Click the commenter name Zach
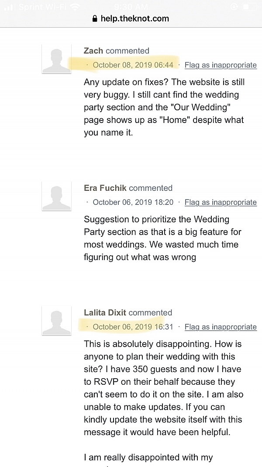The height and width of the screenshot is (467, 262). click(x=93, y=51)
